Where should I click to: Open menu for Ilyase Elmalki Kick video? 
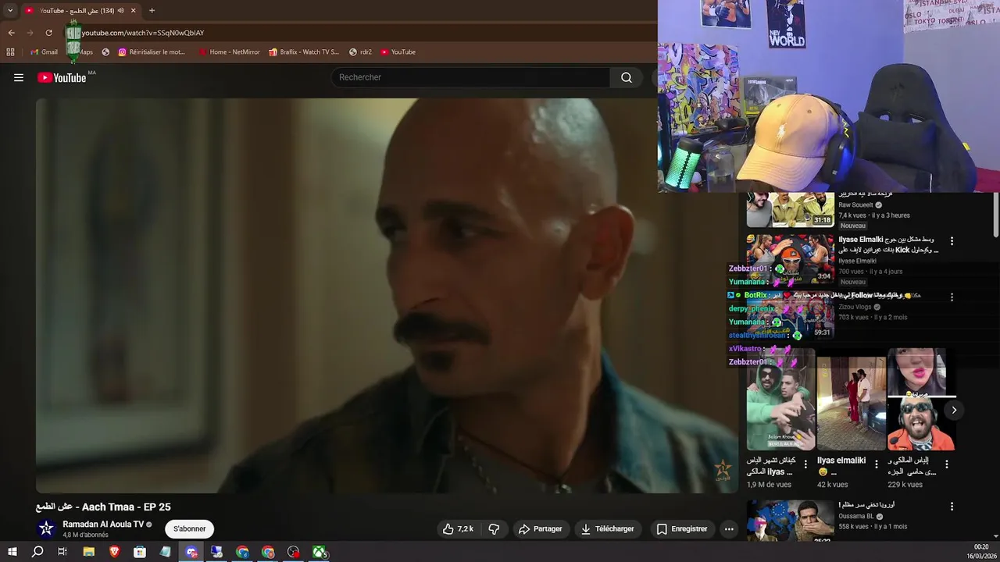pyautogui.click(x=952, y=240)
